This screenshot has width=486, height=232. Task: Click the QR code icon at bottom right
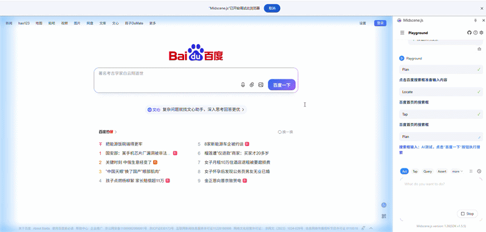pos(385,216)
